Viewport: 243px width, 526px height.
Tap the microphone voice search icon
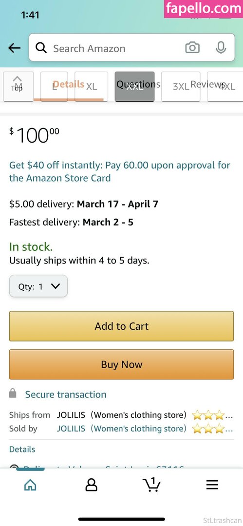[x=221, y=48]
